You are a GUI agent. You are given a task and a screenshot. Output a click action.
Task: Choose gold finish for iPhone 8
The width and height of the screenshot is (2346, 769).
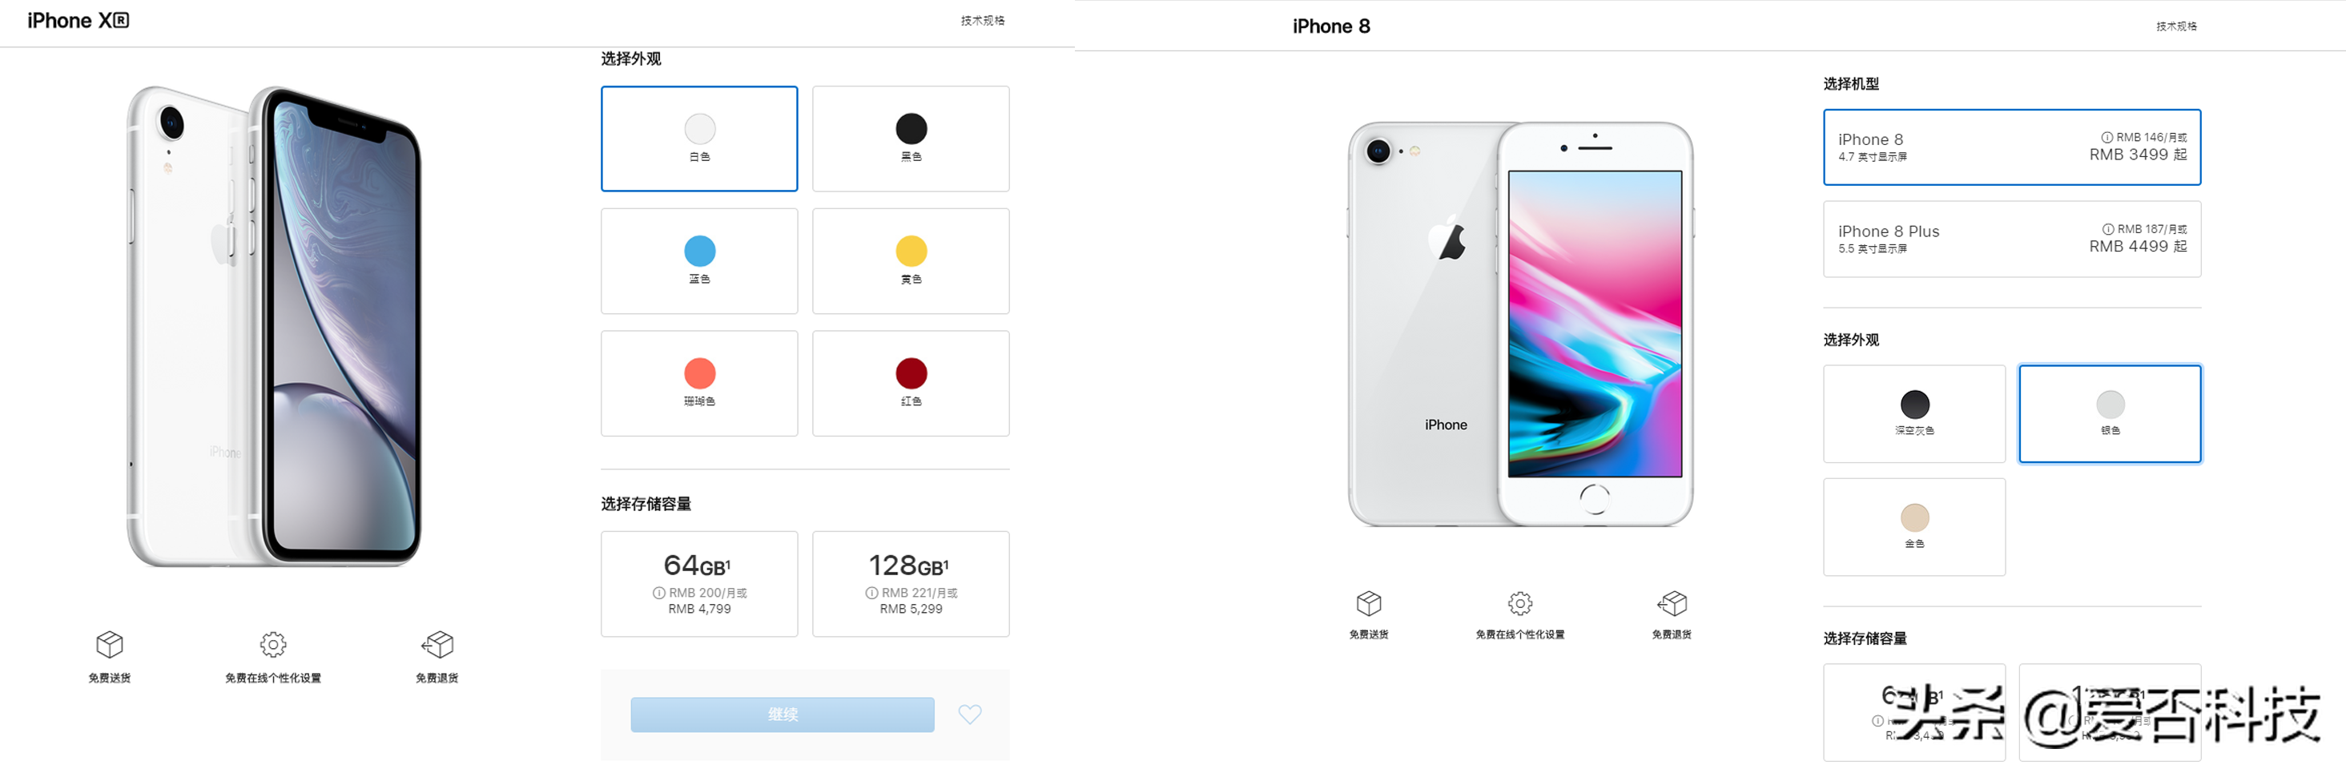tap(1914, 526)
